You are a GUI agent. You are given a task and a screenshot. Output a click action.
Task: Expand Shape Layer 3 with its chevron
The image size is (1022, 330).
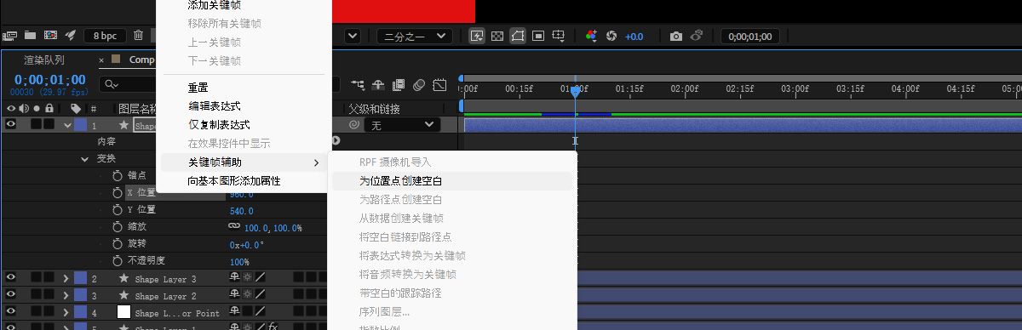pyautogui.click(x=66, y=279)
